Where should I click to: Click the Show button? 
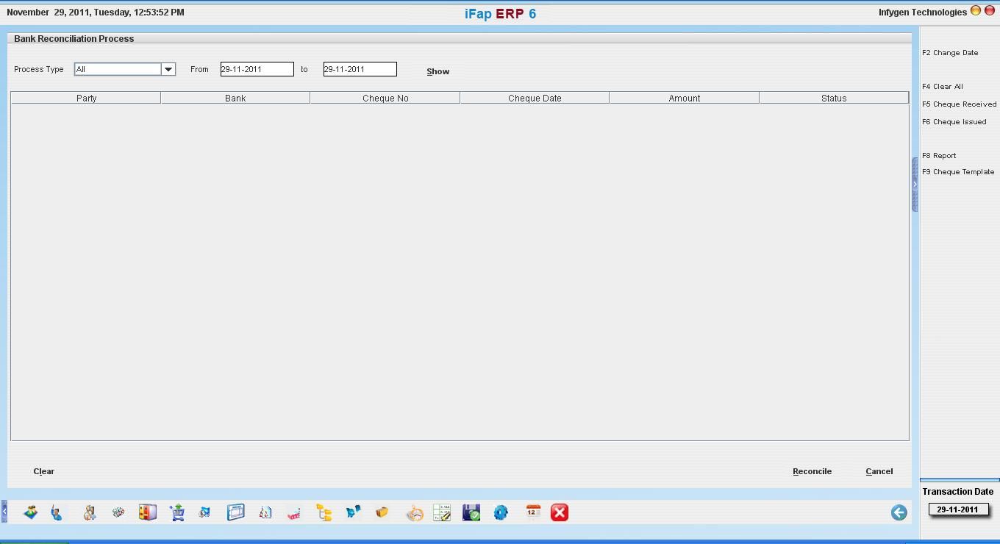click(438, 71)
